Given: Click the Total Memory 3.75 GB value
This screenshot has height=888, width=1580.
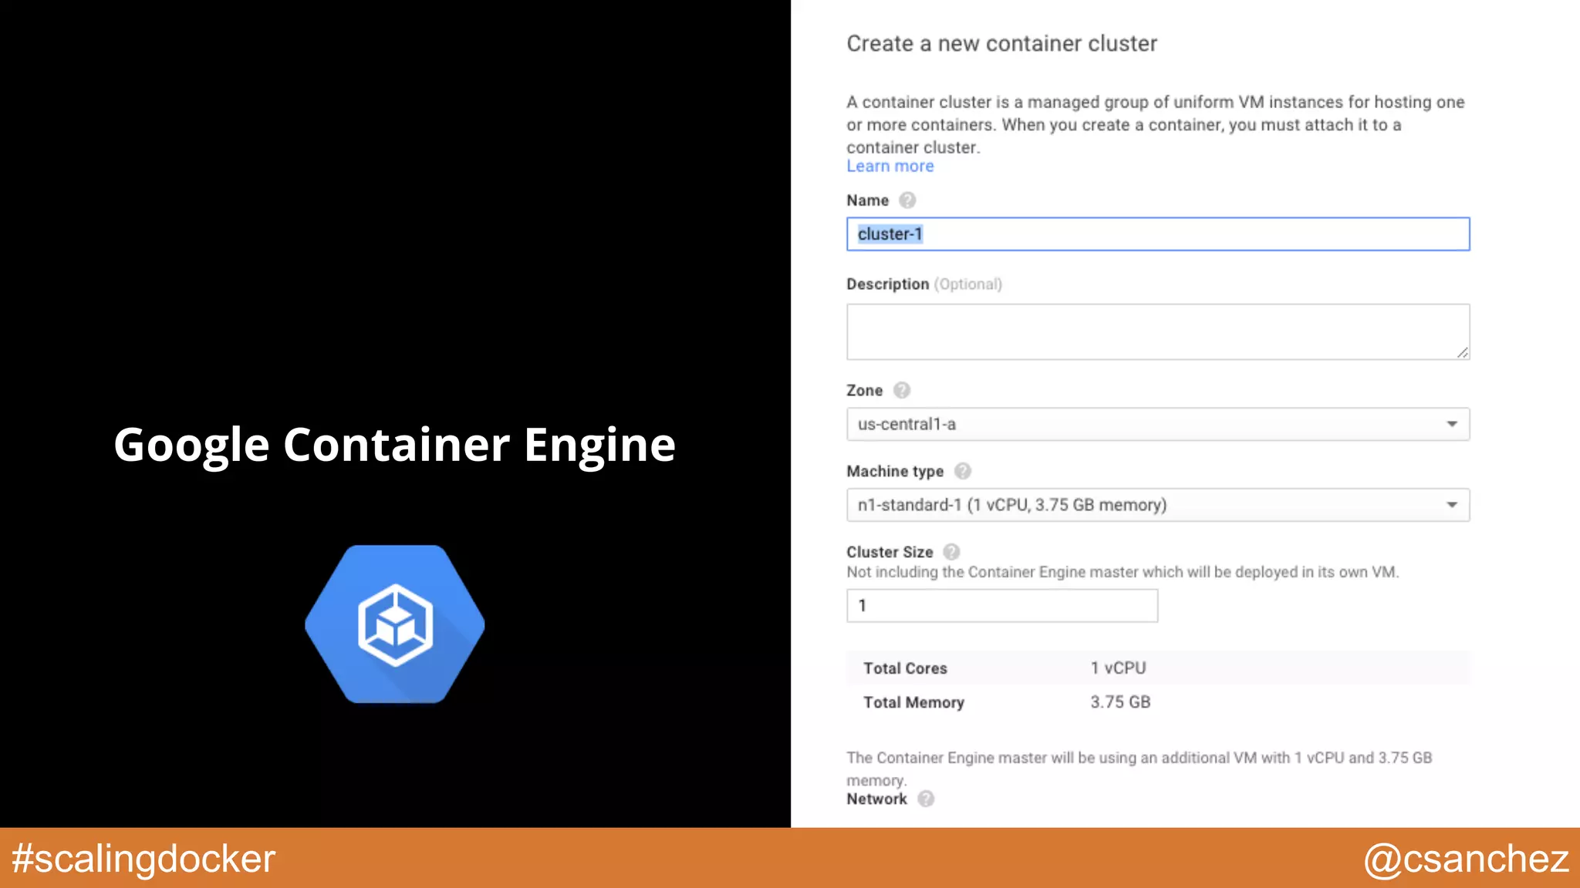Looking at the screenshot, I should coord(1120,702).
